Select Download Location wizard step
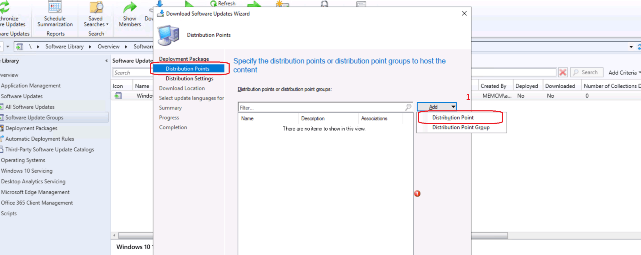 [x=182, y=88]
